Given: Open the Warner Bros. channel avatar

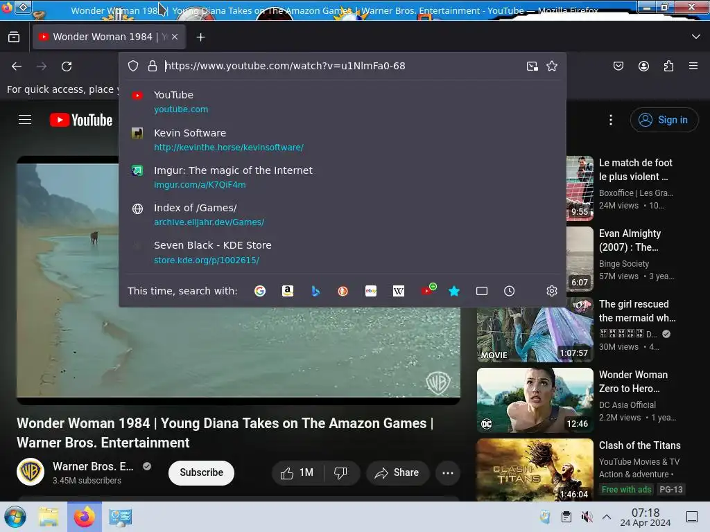Looking at the screenshot, I should tap(31, 472).
